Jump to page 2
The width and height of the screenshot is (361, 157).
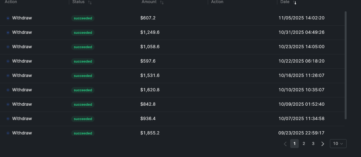click(304, 144)
